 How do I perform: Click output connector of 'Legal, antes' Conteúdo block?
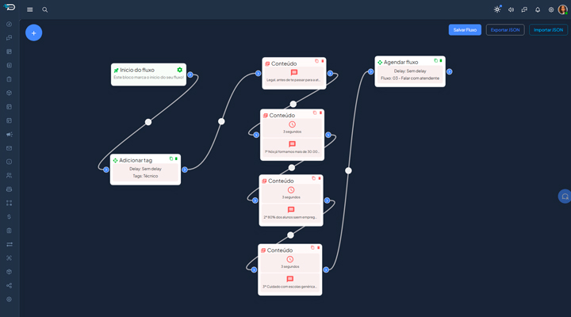point(330,74)
